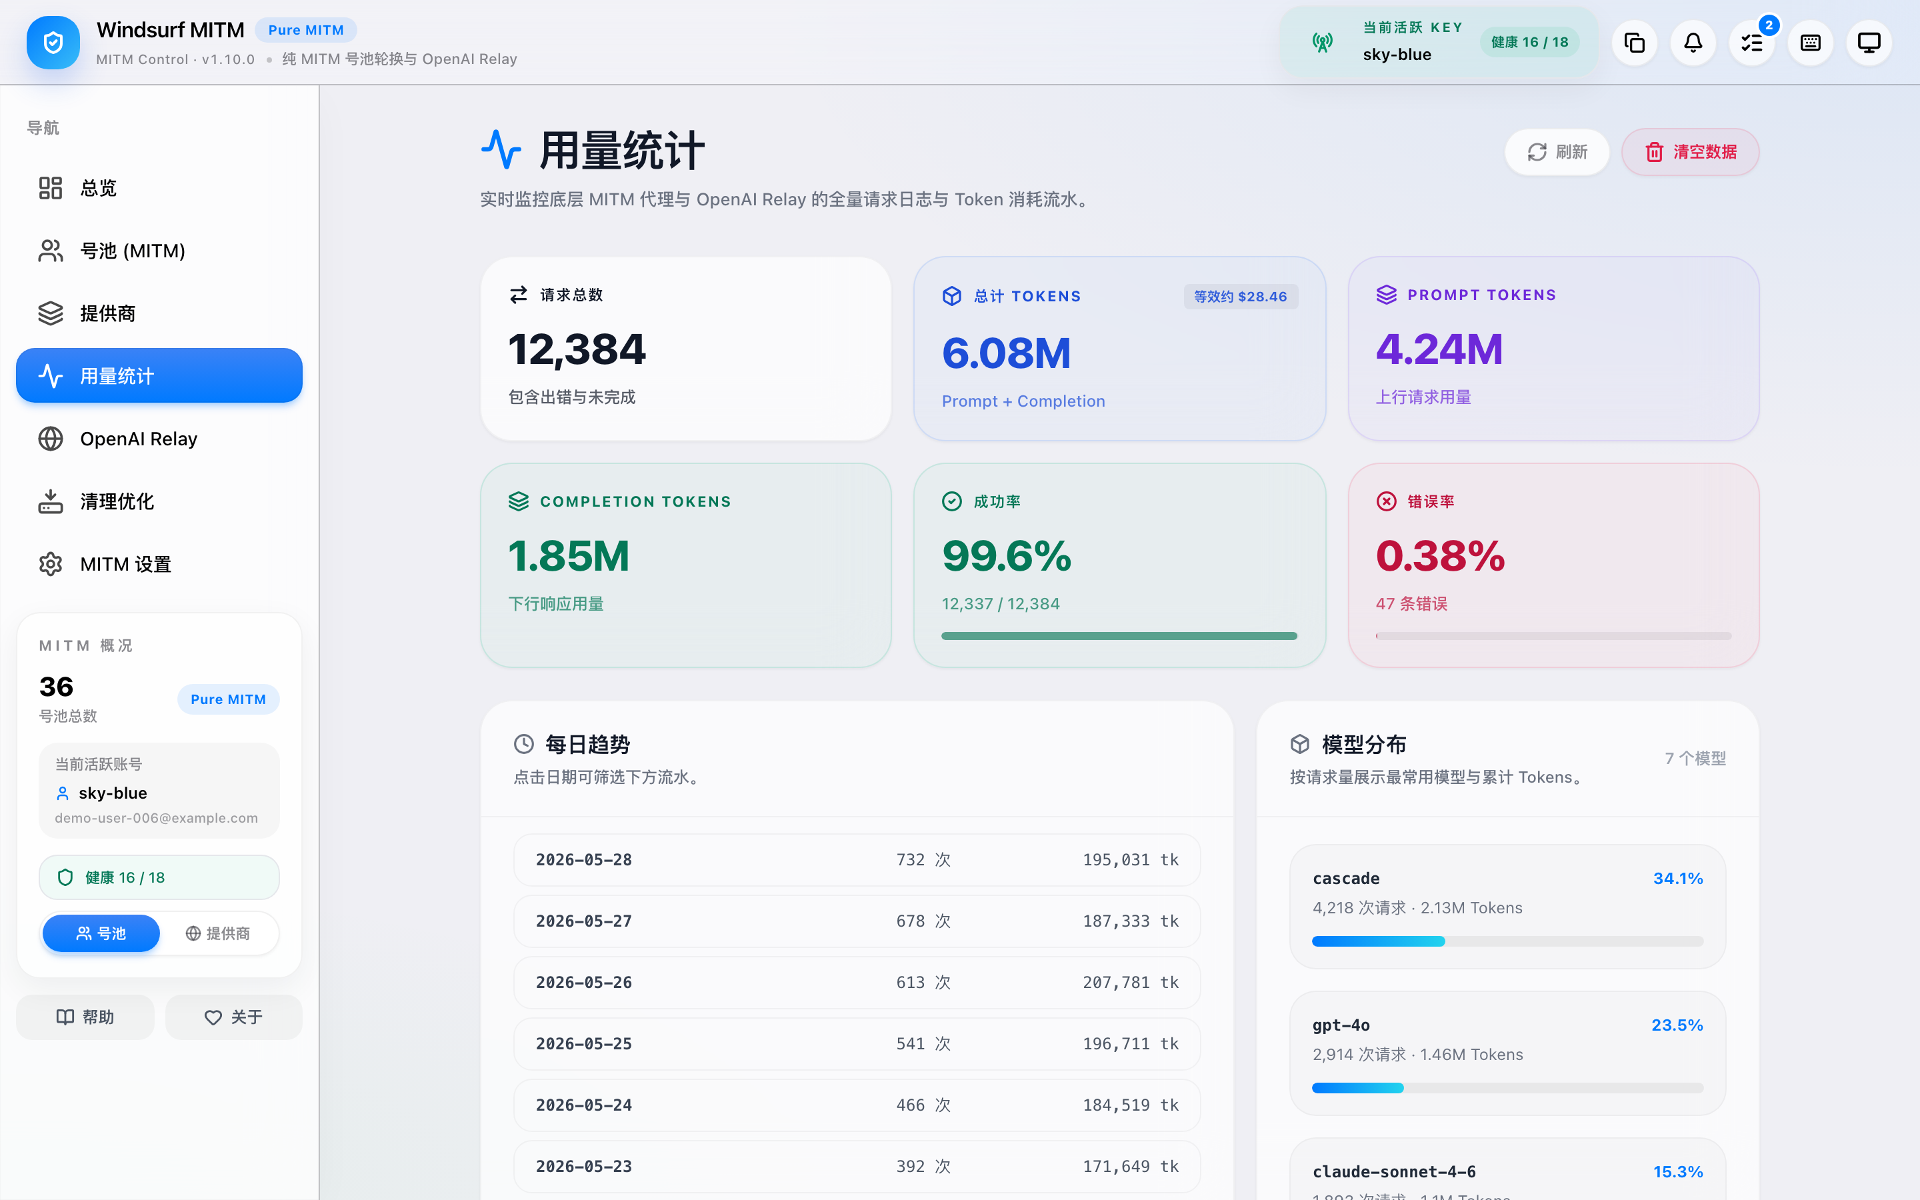Viewport: 1920px width, 1200px height.
Task: Click the heart icon on 关于 button
Action: [x=213, y=1017]
